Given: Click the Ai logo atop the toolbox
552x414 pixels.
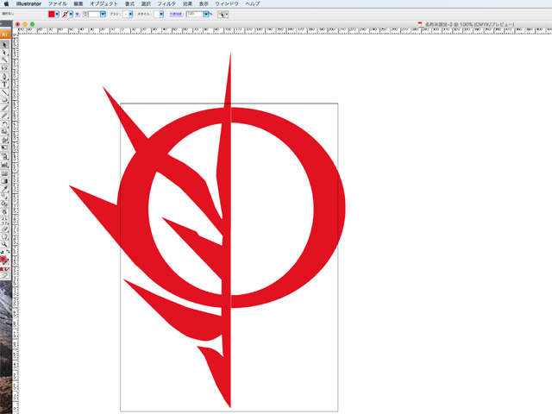Looking at the screenshot, I should click(x=4, y=34).
